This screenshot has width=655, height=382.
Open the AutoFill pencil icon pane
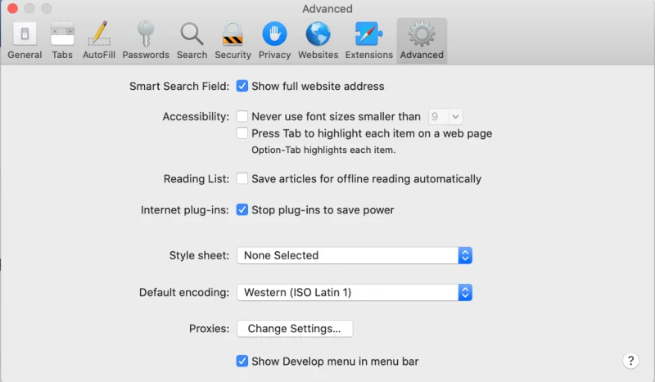pos(99,41)
